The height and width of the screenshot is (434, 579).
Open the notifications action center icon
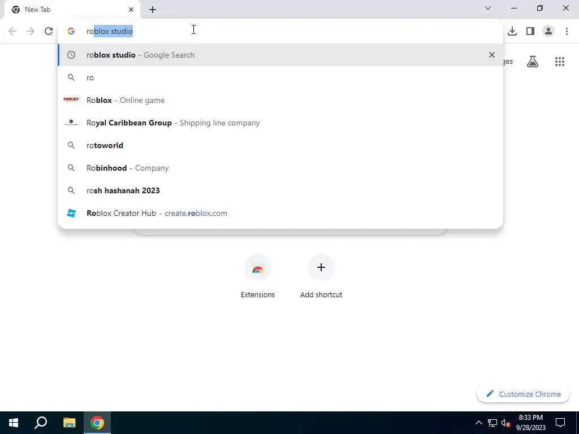(x=560, y=423)
